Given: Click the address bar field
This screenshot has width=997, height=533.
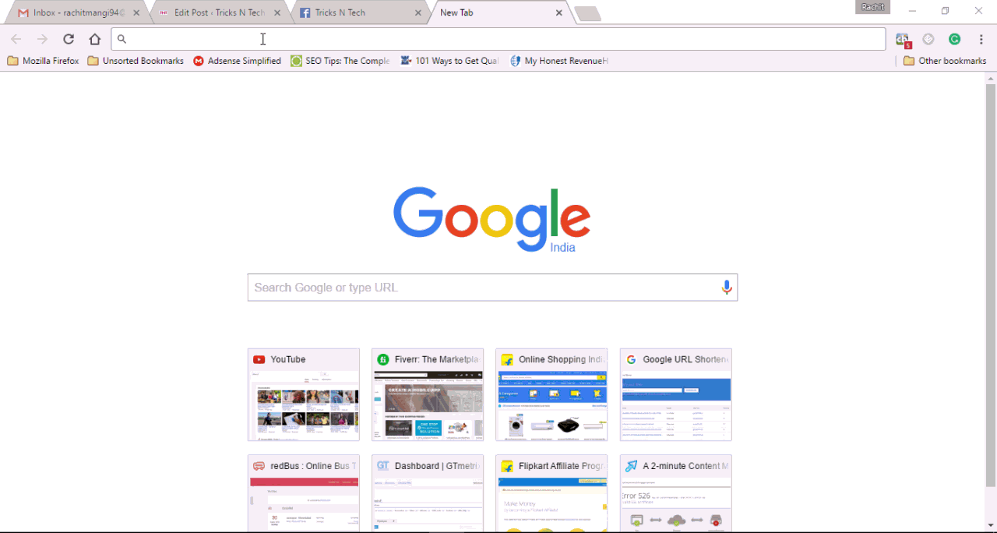Looking at the screenshot, I should 498,39.
